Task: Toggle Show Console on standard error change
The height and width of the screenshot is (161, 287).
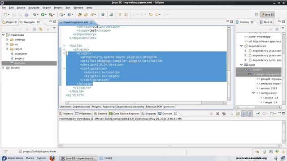Action: (x=250, y=114)
